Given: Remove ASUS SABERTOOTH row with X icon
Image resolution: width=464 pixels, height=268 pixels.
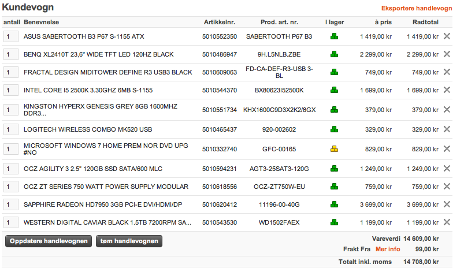Looking at the screenshot, I should [x=447, y=36].
